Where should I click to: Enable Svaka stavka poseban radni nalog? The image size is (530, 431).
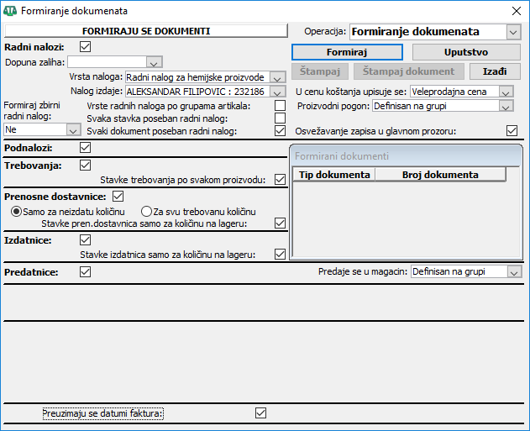point(280,118)
